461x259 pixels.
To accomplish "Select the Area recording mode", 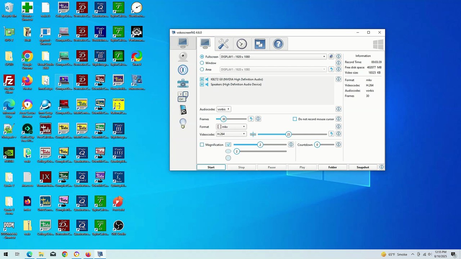I will point(202,69).
